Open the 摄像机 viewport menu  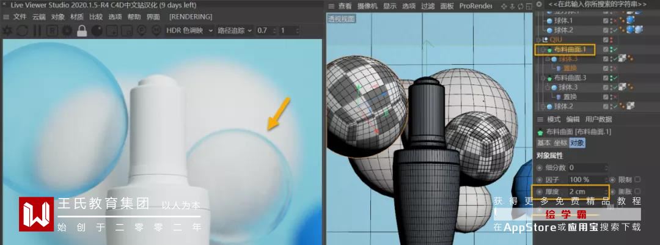[x=367, y=6]
